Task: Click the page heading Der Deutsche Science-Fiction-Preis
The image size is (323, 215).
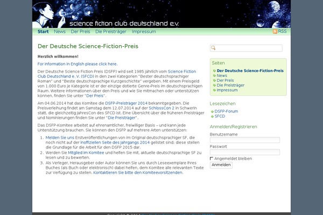Action: (x=88, y=46)
